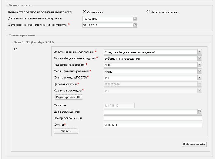
Task: Click the Номер соглашения text field
Action: (153, 118)
